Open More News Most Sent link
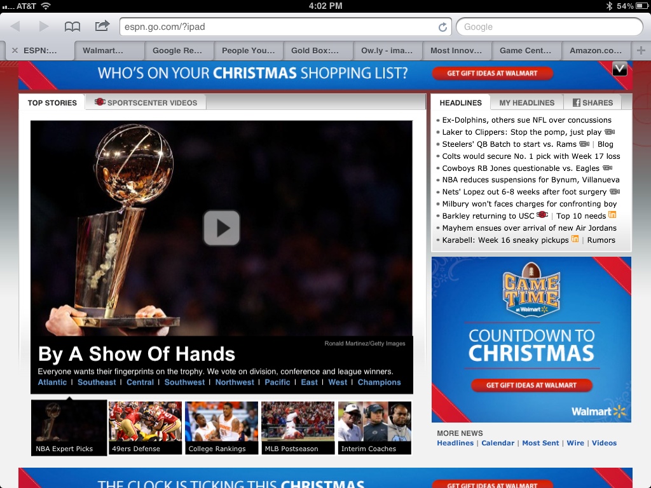The width and height of the screenshot is (651, 488). tap(540, 443)
